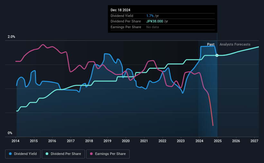Click the Analysts Forecasts label

pos(235,44)
